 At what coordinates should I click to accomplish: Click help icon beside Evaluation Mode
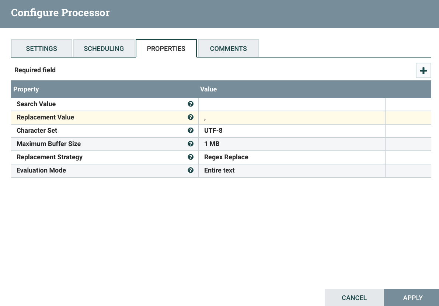(x=191, y=170)
